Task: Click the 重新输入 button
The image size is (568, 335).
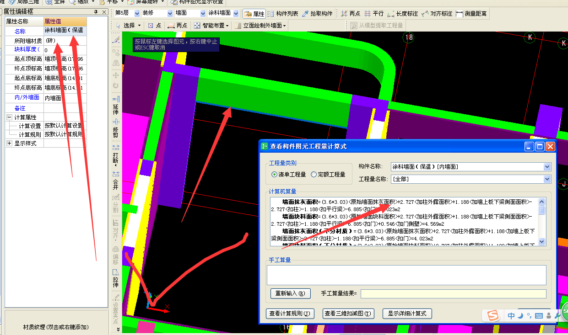Action: click(290, 293)
